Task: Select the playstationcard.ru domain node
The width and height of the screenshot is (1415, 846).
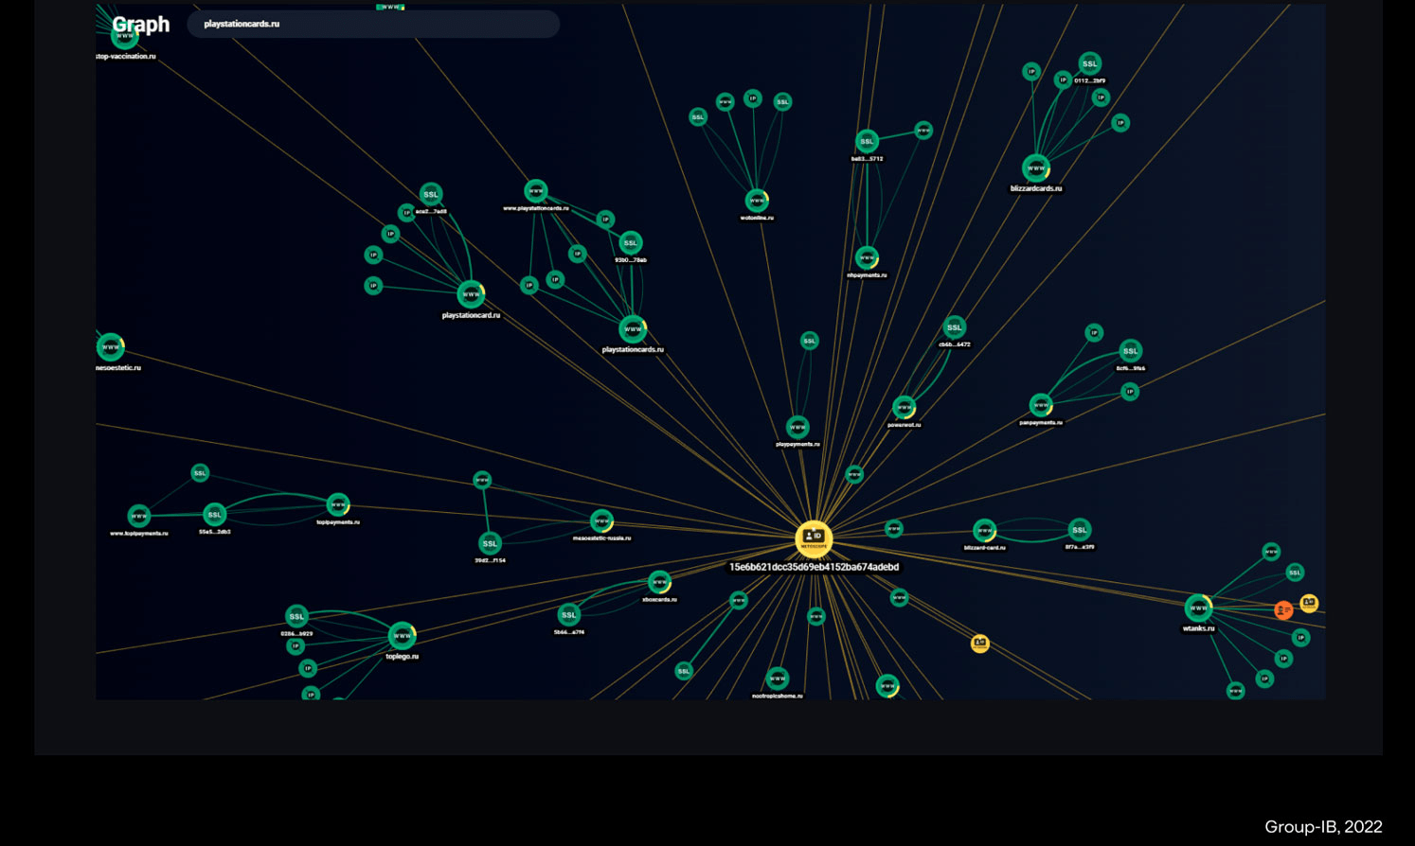Action: point(471,294)
